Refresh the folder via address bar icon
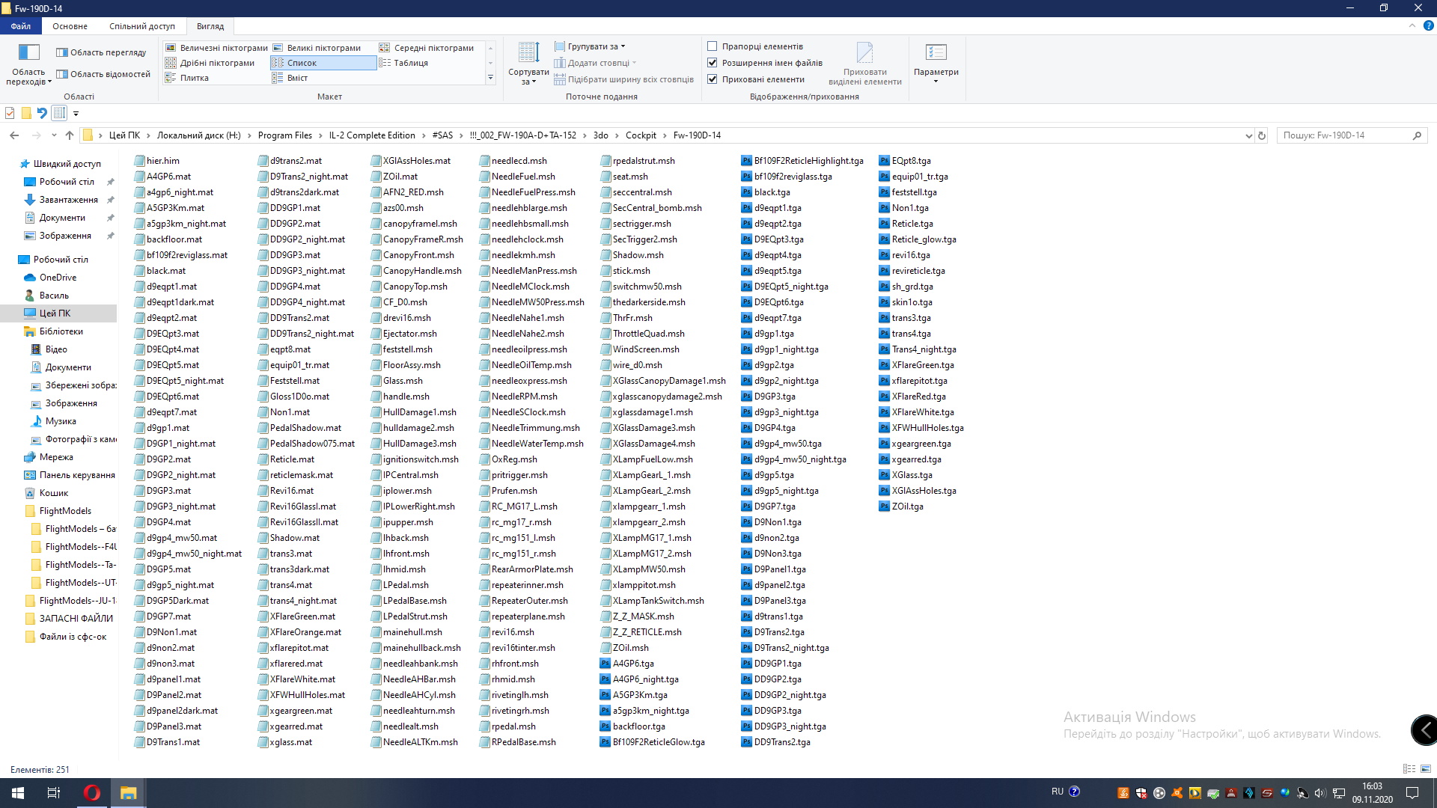Viewport: 1437px width, 808px height. [x=1262, y=135]
